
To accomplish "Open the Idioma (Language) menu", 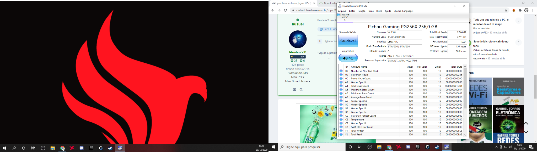I will [x=403, y=11].
